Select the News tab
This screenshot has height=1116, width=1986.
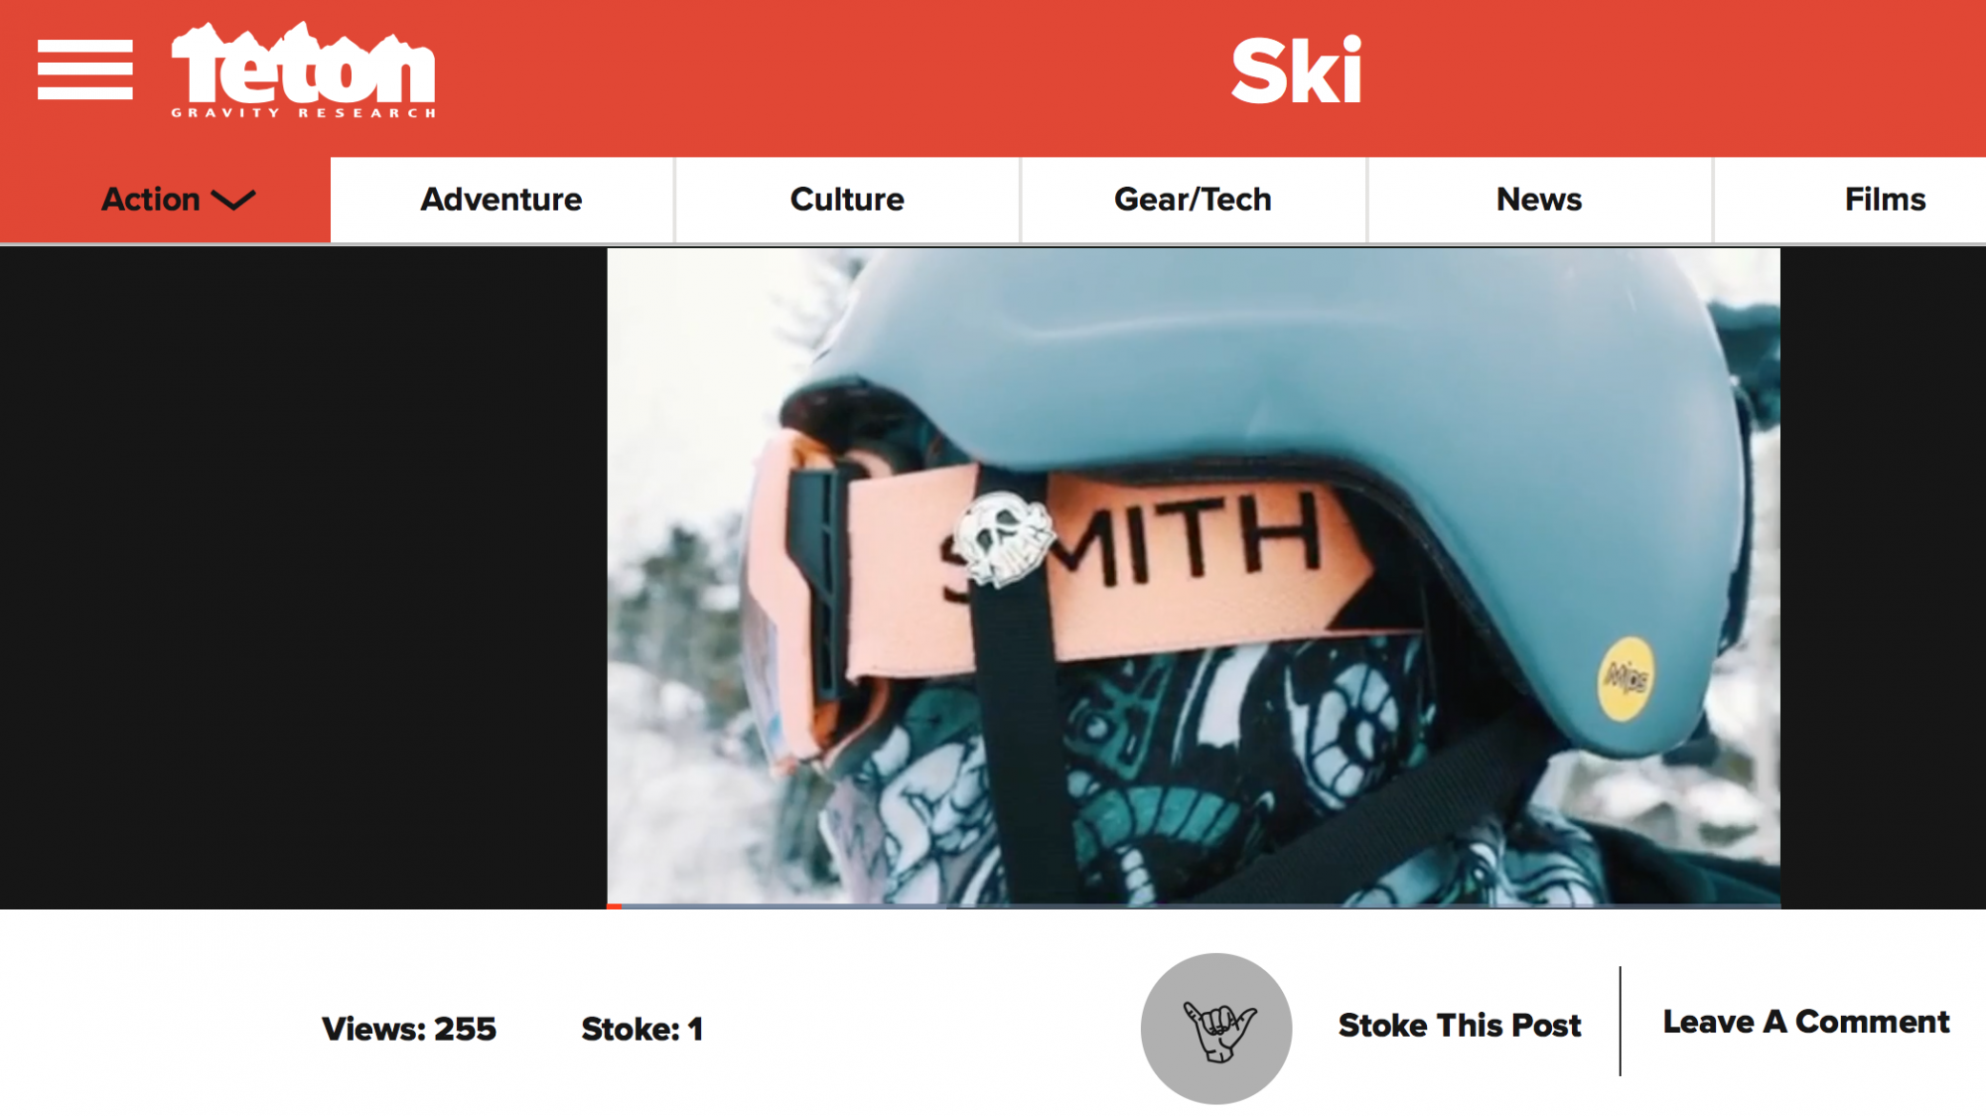[x=1539, y=200]
